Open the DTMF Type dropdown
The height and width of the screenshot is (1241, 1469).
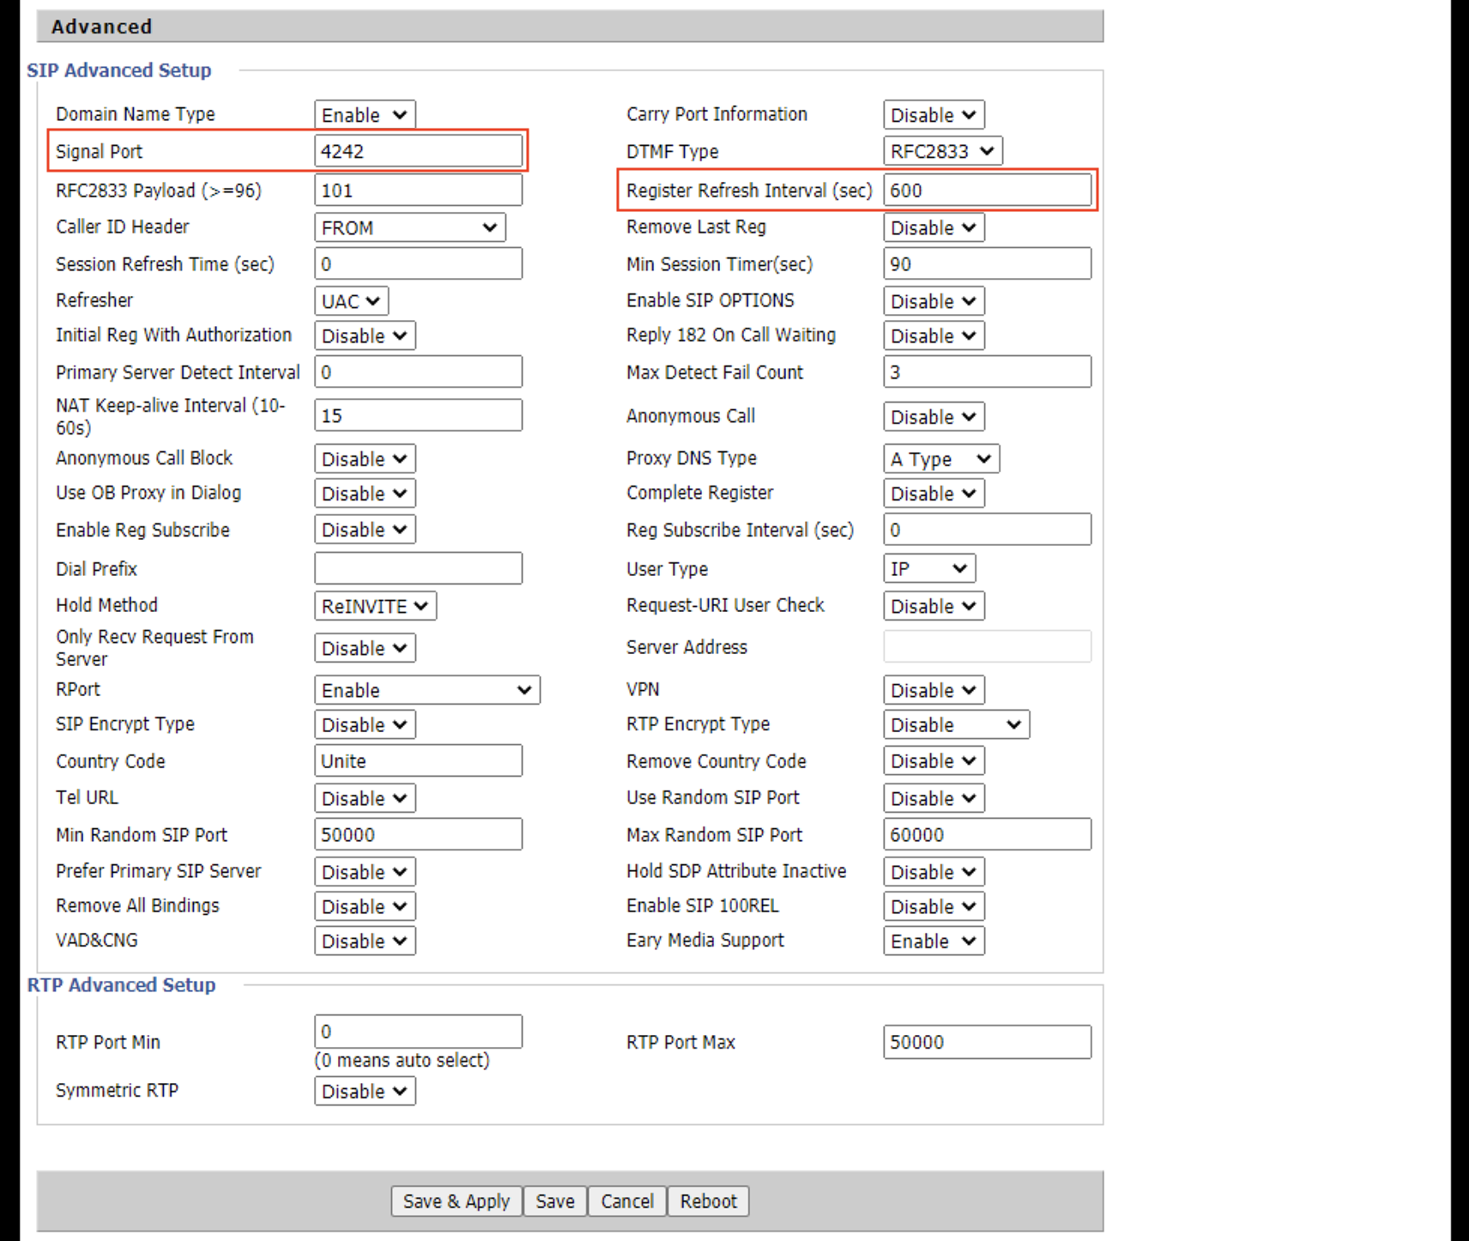(942, 151)
